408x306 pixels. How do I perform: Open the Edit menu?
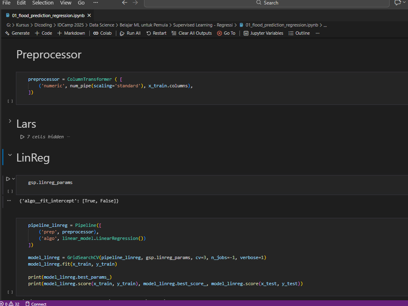(21, 3)
